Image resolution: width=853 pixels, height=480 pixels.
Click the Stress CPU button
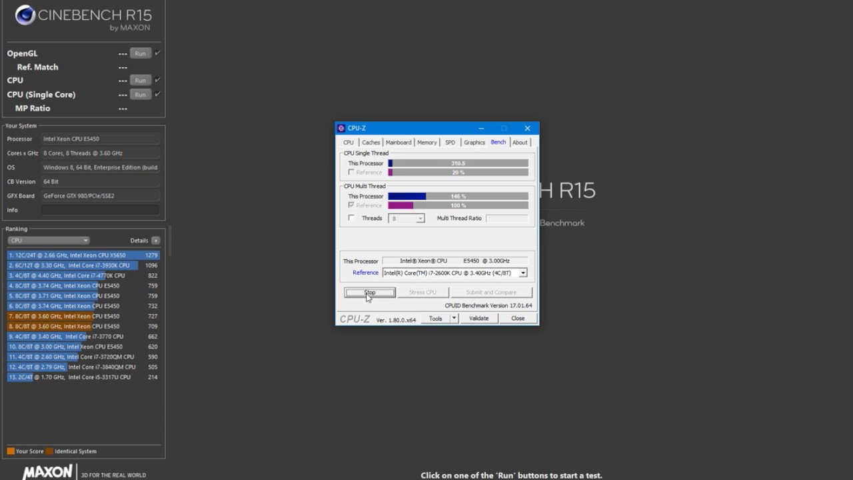click(423, 292)
